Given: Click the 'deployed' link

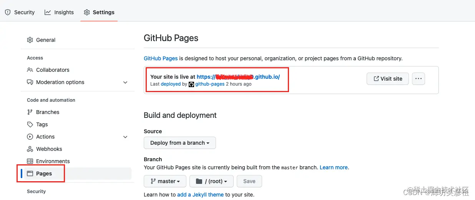Looking at the screenshot, I should coord(171,84).
